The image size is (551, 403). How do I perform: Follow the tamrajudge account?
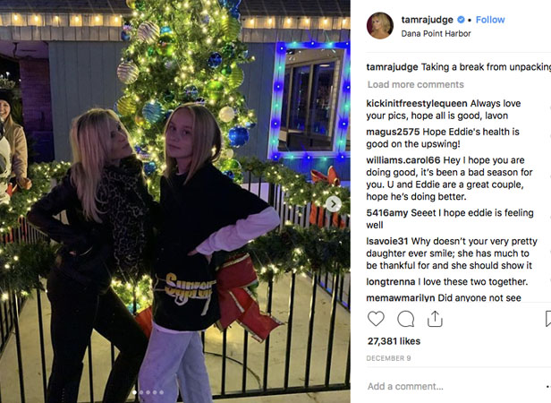[490, 20]
